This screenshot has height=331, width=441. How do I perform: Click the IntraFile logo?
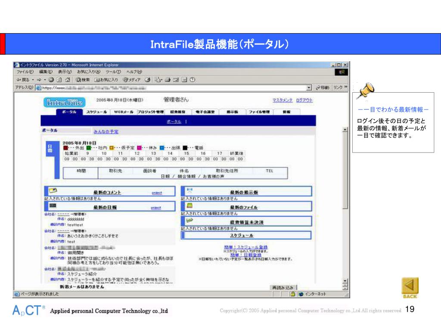click(65, 102)
